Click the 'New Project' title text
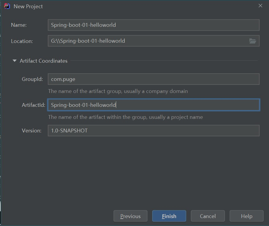269x226 pixels. (28, 6)
